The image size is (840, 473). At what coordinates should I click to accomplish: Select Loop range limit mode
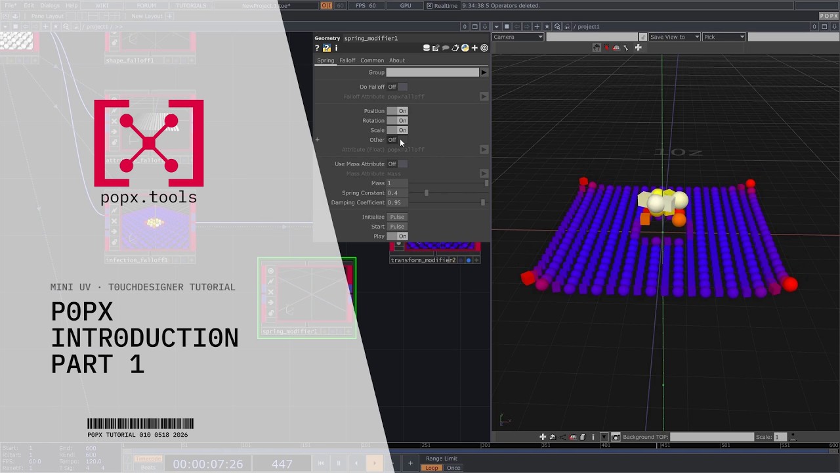tap(432, 468)
